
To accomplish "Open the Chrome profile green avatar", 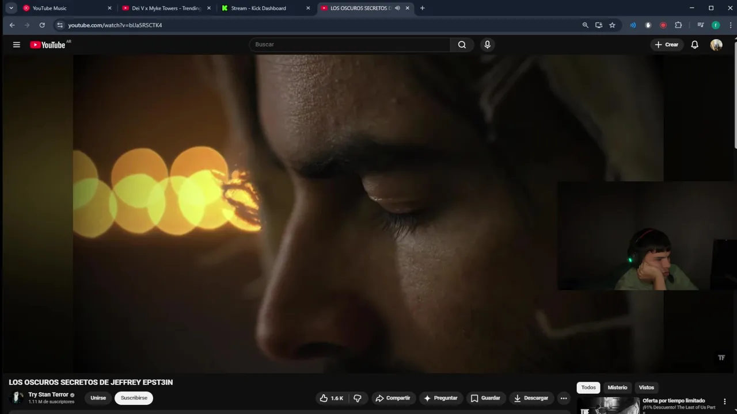I will point(716,25).
